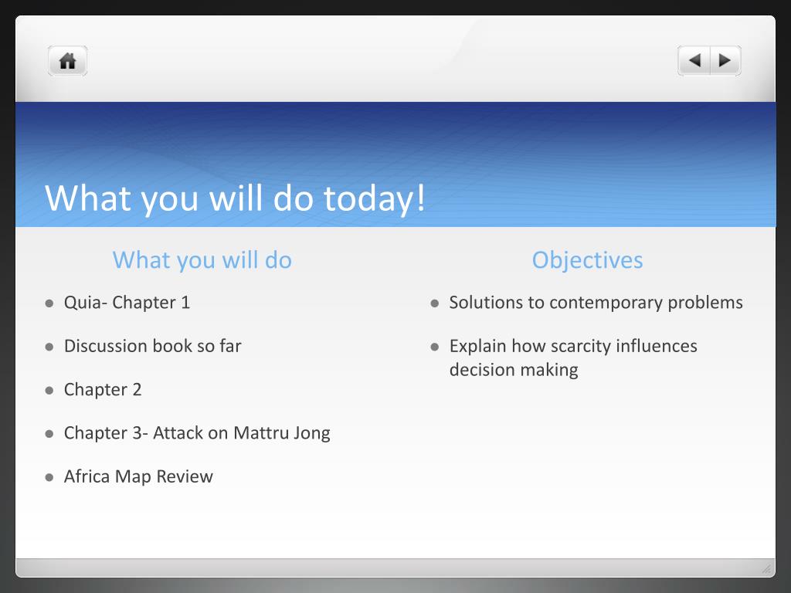Go to previous slide with left arrow

point(694,61)
